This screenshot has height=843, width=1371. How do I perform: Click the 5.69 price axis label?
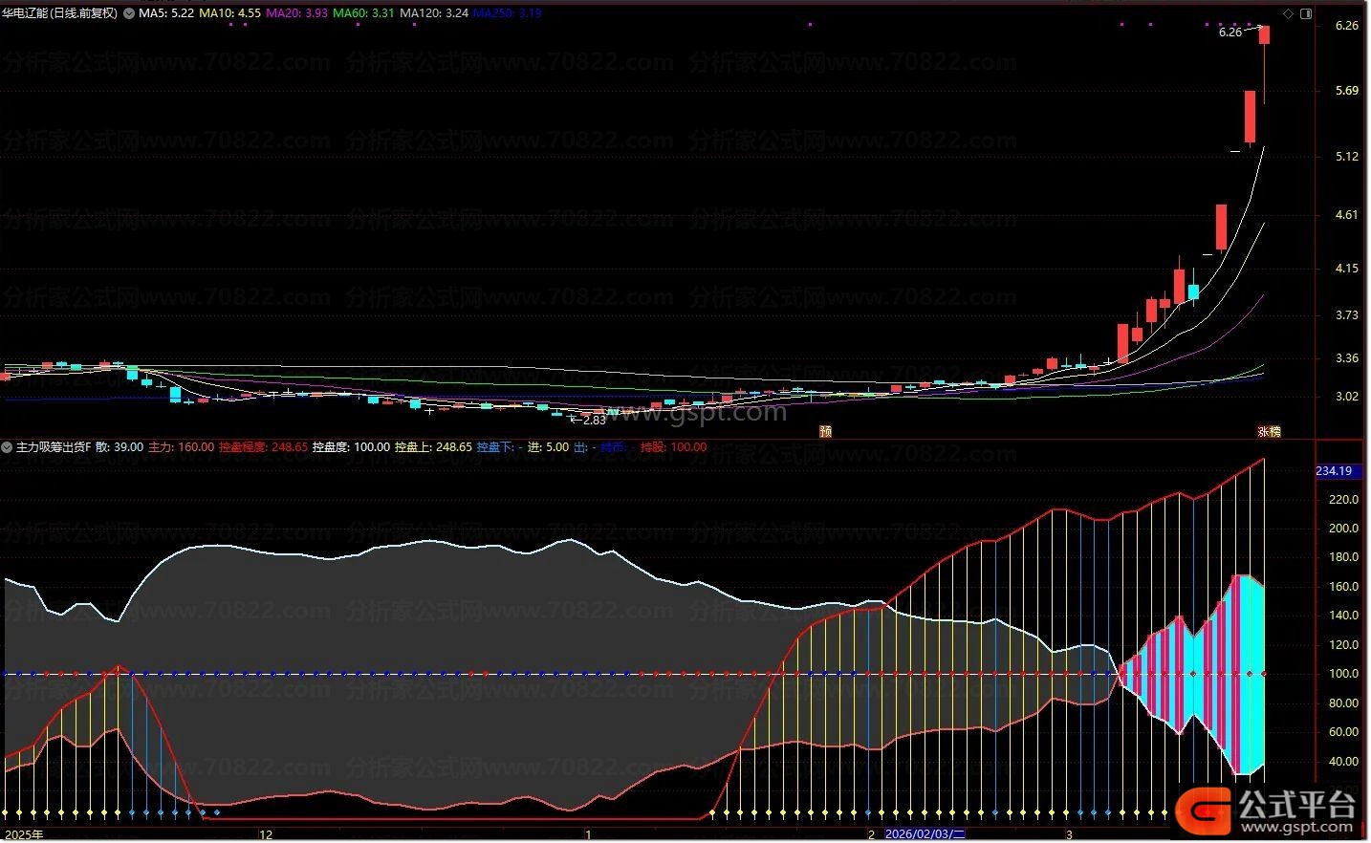tap(1347, 91)
